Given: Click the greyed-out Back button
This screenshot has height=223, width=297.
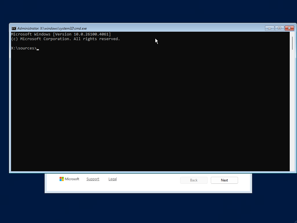Looking at the screenshot, I should click(194, 180).
